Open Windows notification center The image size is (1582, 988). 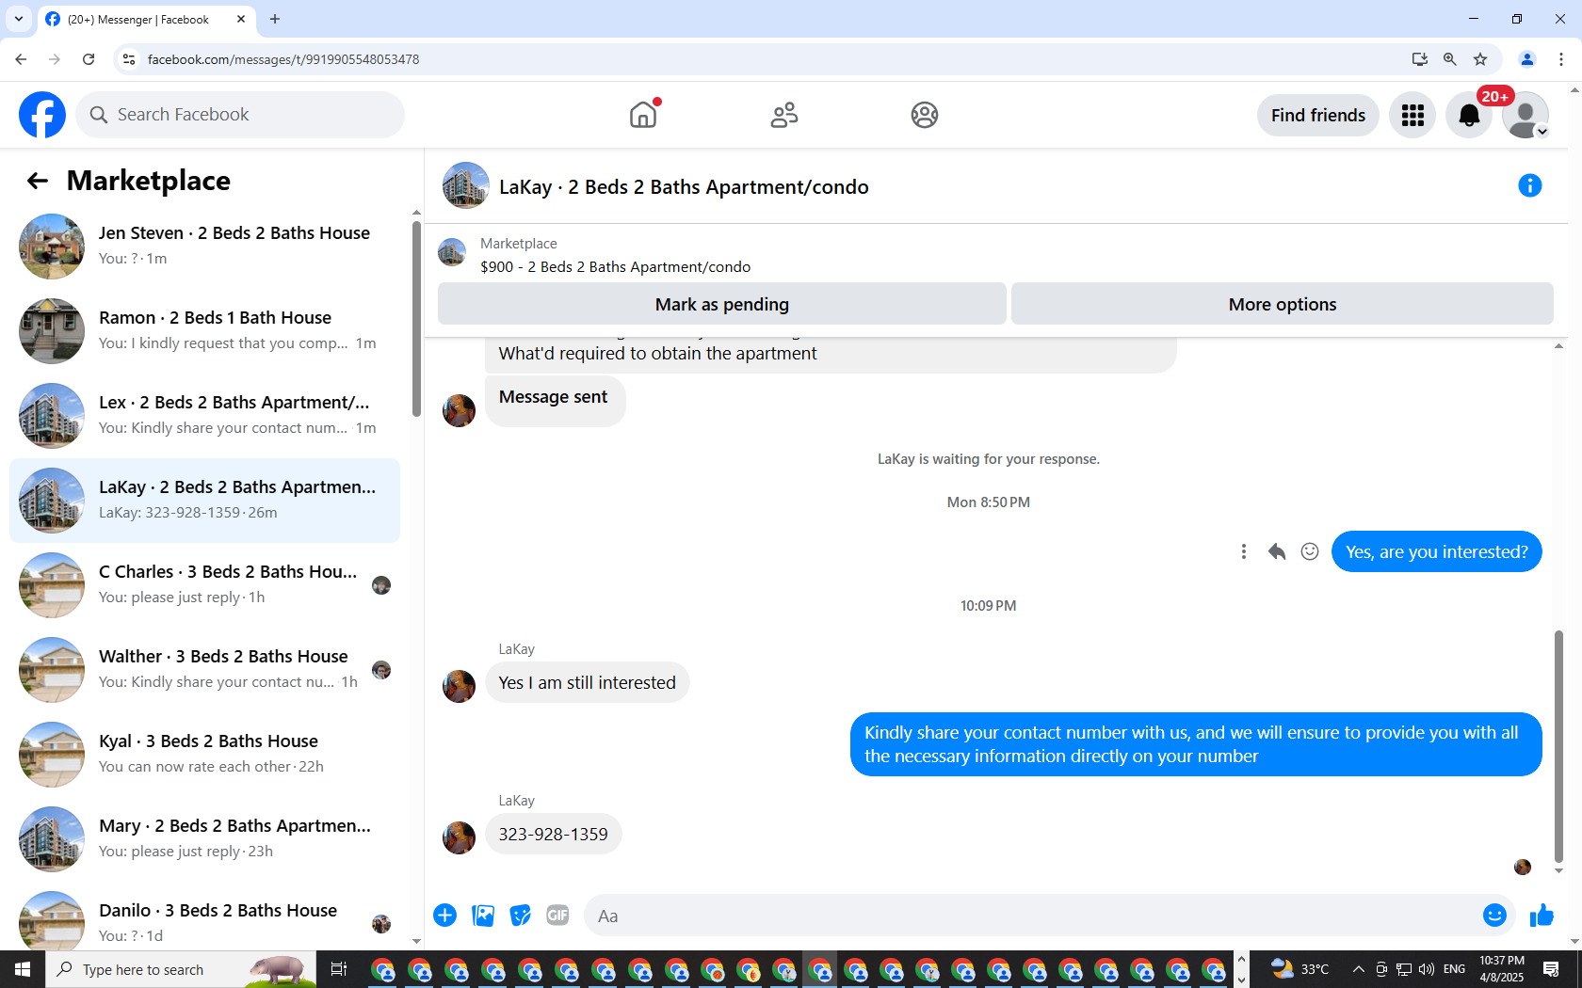click(1551, 969)
